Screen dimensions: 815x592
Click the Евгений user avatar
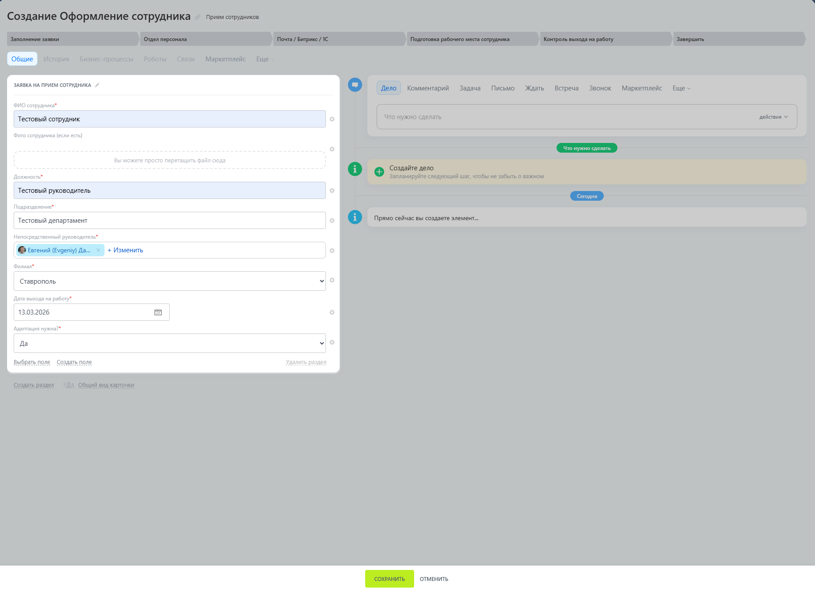pyautogui.click(x=22, y=250)
